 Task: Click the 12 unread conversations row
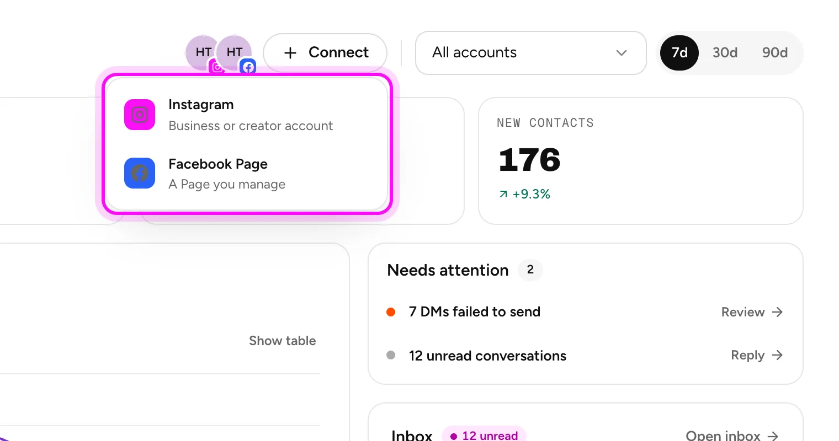point(585,356)
